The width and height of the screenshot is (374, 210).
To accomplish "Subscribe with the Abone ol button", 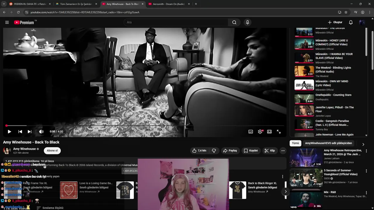I will [52, 150].
